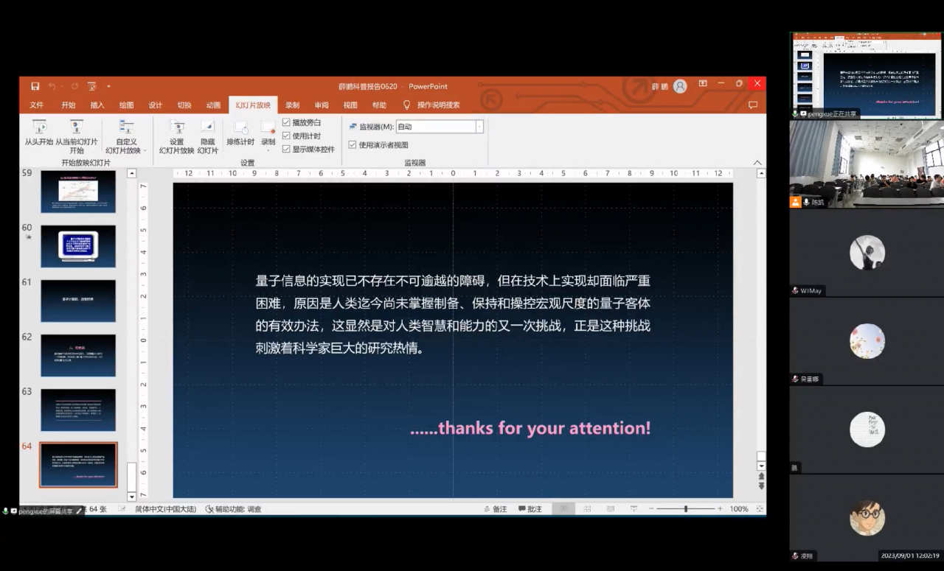Viewport: 944px width, 571px height.
Task: Open Rehearse Timings (排练计时)
Action: pos(240,133)
